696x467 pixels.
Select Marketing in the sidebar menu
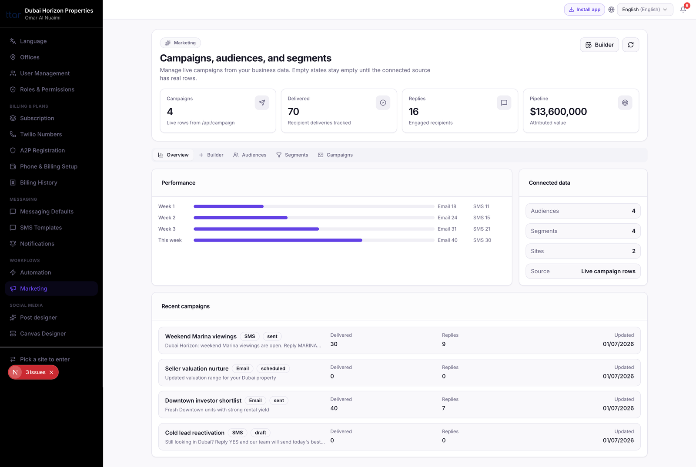tap(51, 288)
